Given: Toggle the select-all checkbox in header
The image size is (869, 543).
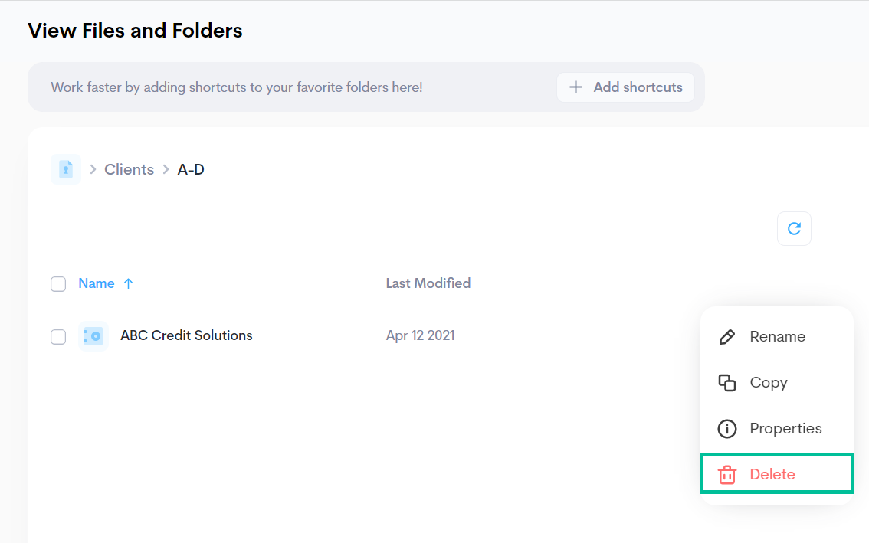Looking at the screenshot, I should tap(58, 284).
